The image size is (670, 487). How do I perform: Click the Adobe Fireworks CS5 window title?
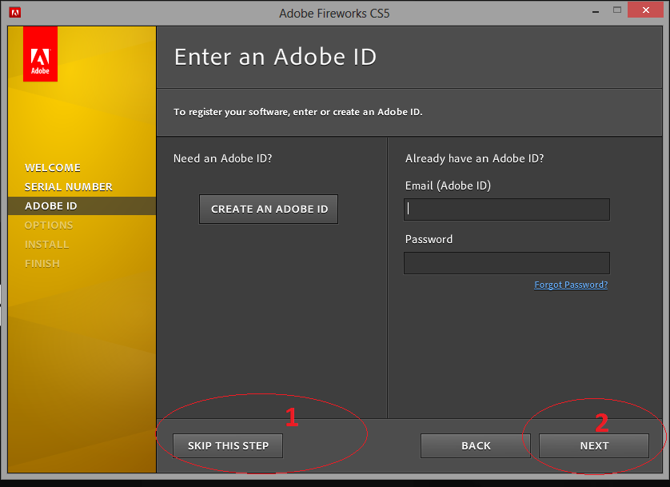[334, 14]
